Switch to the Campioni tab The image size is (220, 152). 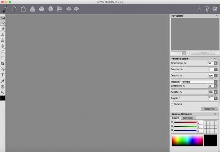(188, 118)
